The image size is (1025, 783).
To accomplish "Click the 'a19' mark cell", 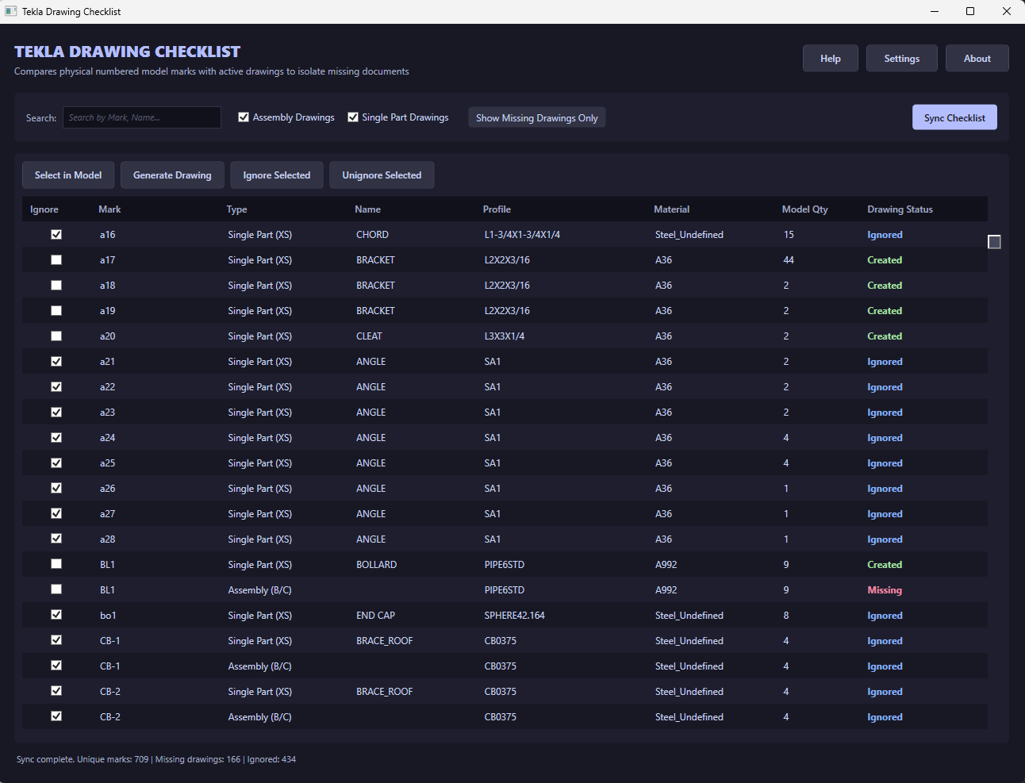I will (x=107, y=311).
